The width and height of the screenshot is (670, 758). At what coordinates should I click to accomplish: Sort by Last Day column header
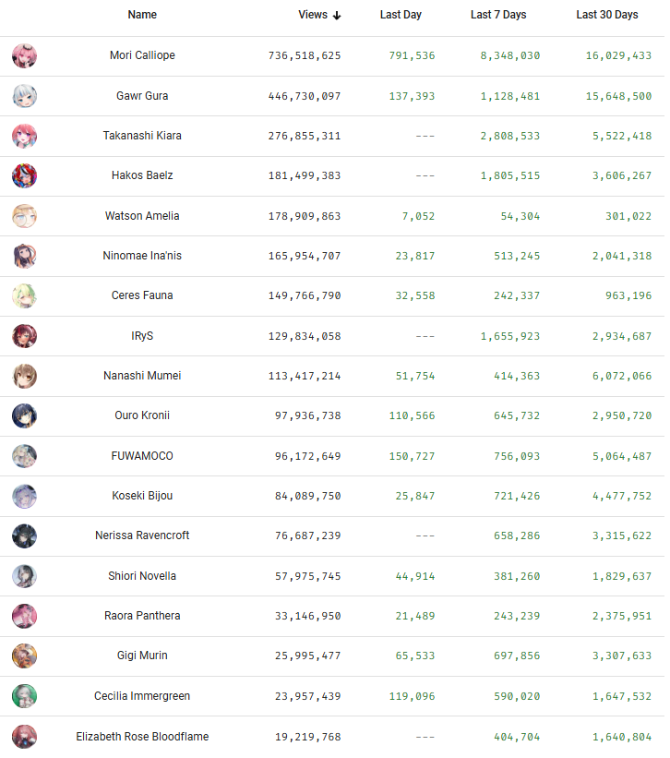[x=400, y=15]
